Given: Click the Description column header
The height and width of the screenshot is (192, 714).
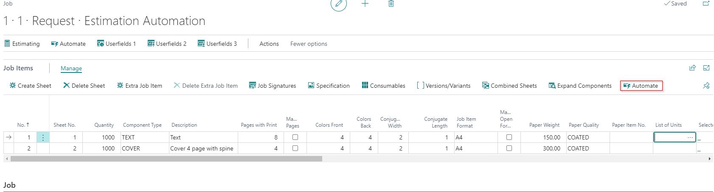Looking at the screenshot, I should (184, 125).
